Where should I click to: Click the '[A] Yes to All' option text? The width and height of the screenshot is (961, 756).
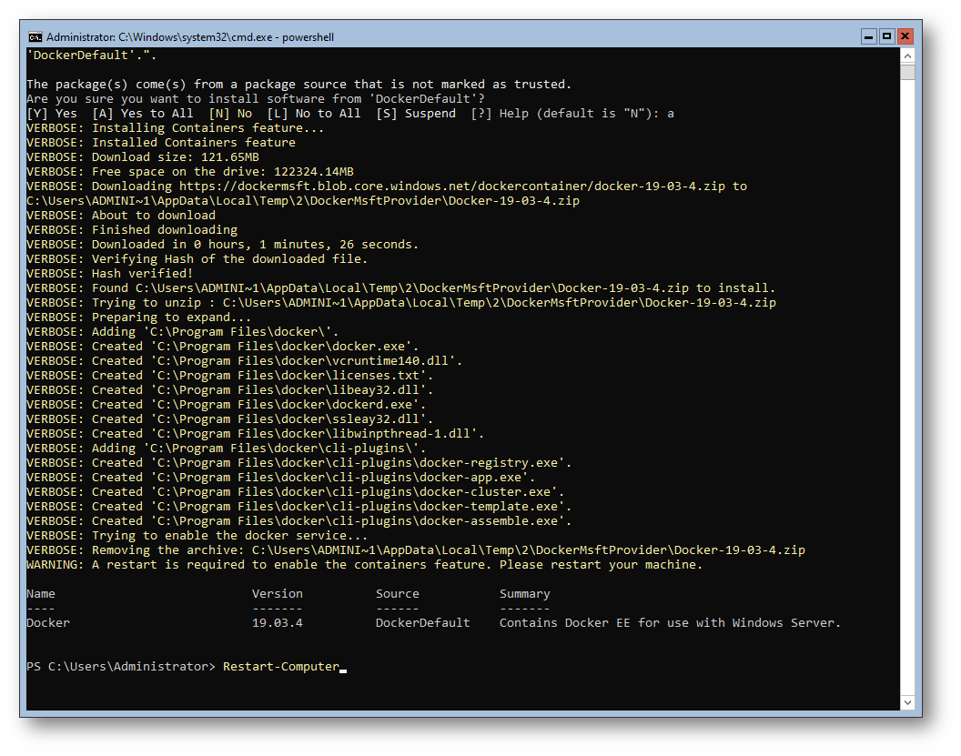pos(142,114)
